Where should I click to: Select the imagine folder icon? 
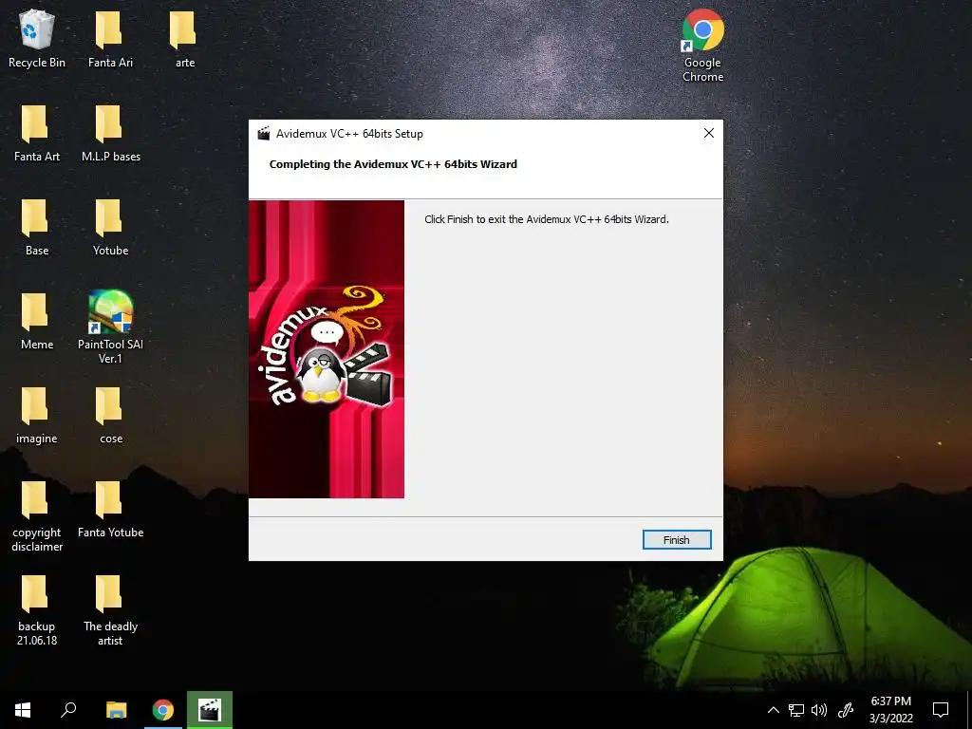click(37, 416)
